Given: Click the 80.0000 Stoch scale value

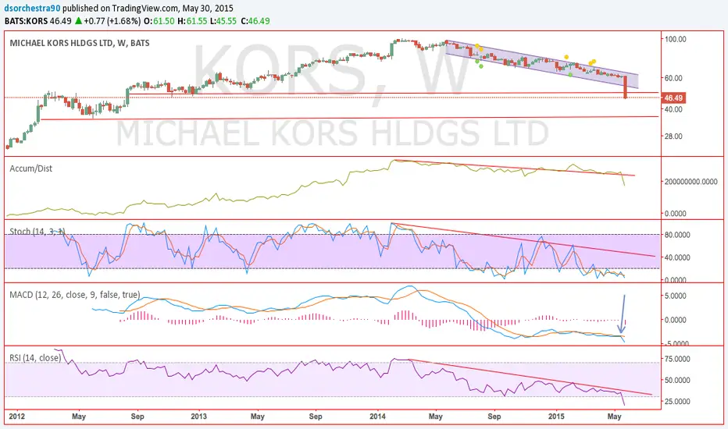Looking at the screenshot, I should point(677,235).
